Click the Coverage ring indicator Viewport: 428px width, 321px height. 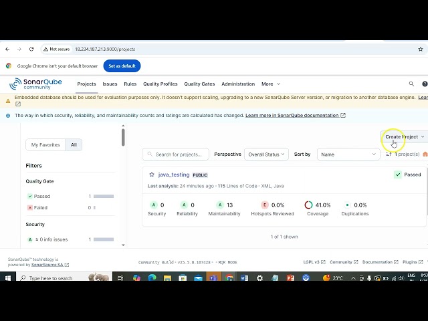308,205
